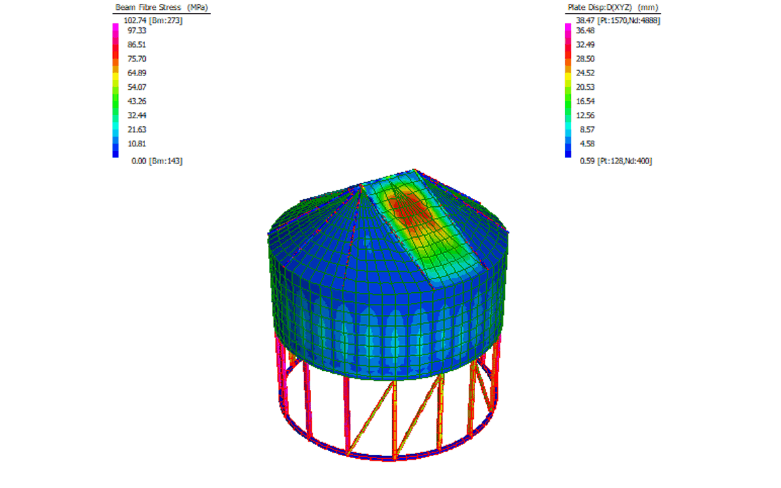Select the "0.00 [Bm:143]" minimum stress label
The width and height of the screenshot is (781, 488).
157,161
